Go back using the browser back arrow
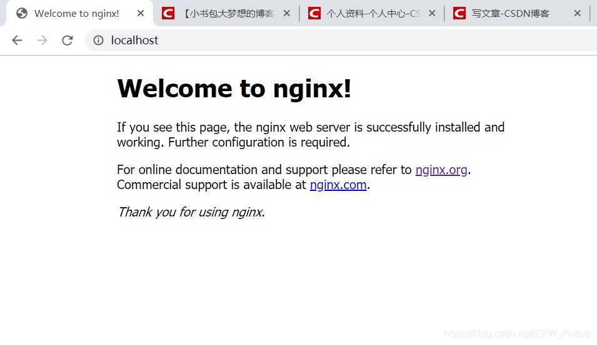Image resolution: width=597 pixels, height=345 pixels. click(17, 41)
